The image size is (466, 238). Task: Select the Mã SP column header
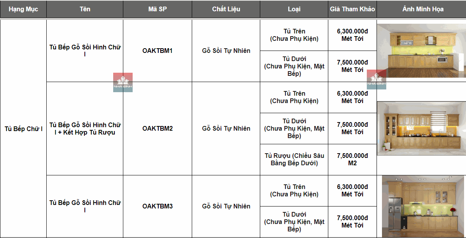(x=158, y=9)
